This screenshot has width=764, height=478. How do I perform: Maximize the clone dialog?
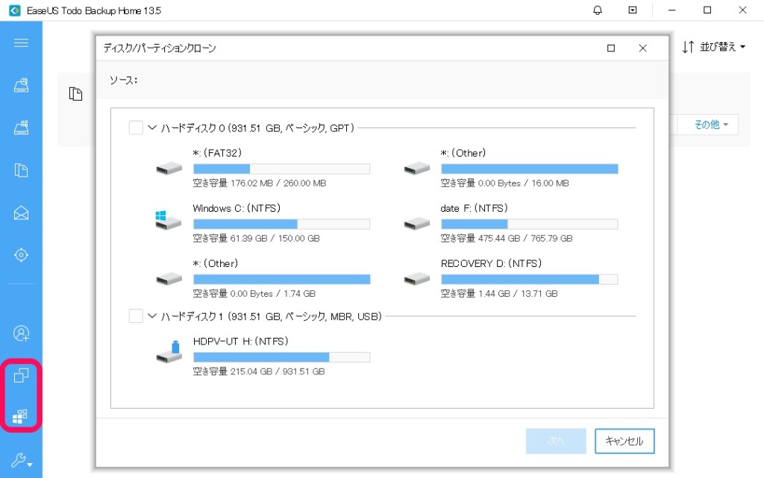tap(611, 48)
